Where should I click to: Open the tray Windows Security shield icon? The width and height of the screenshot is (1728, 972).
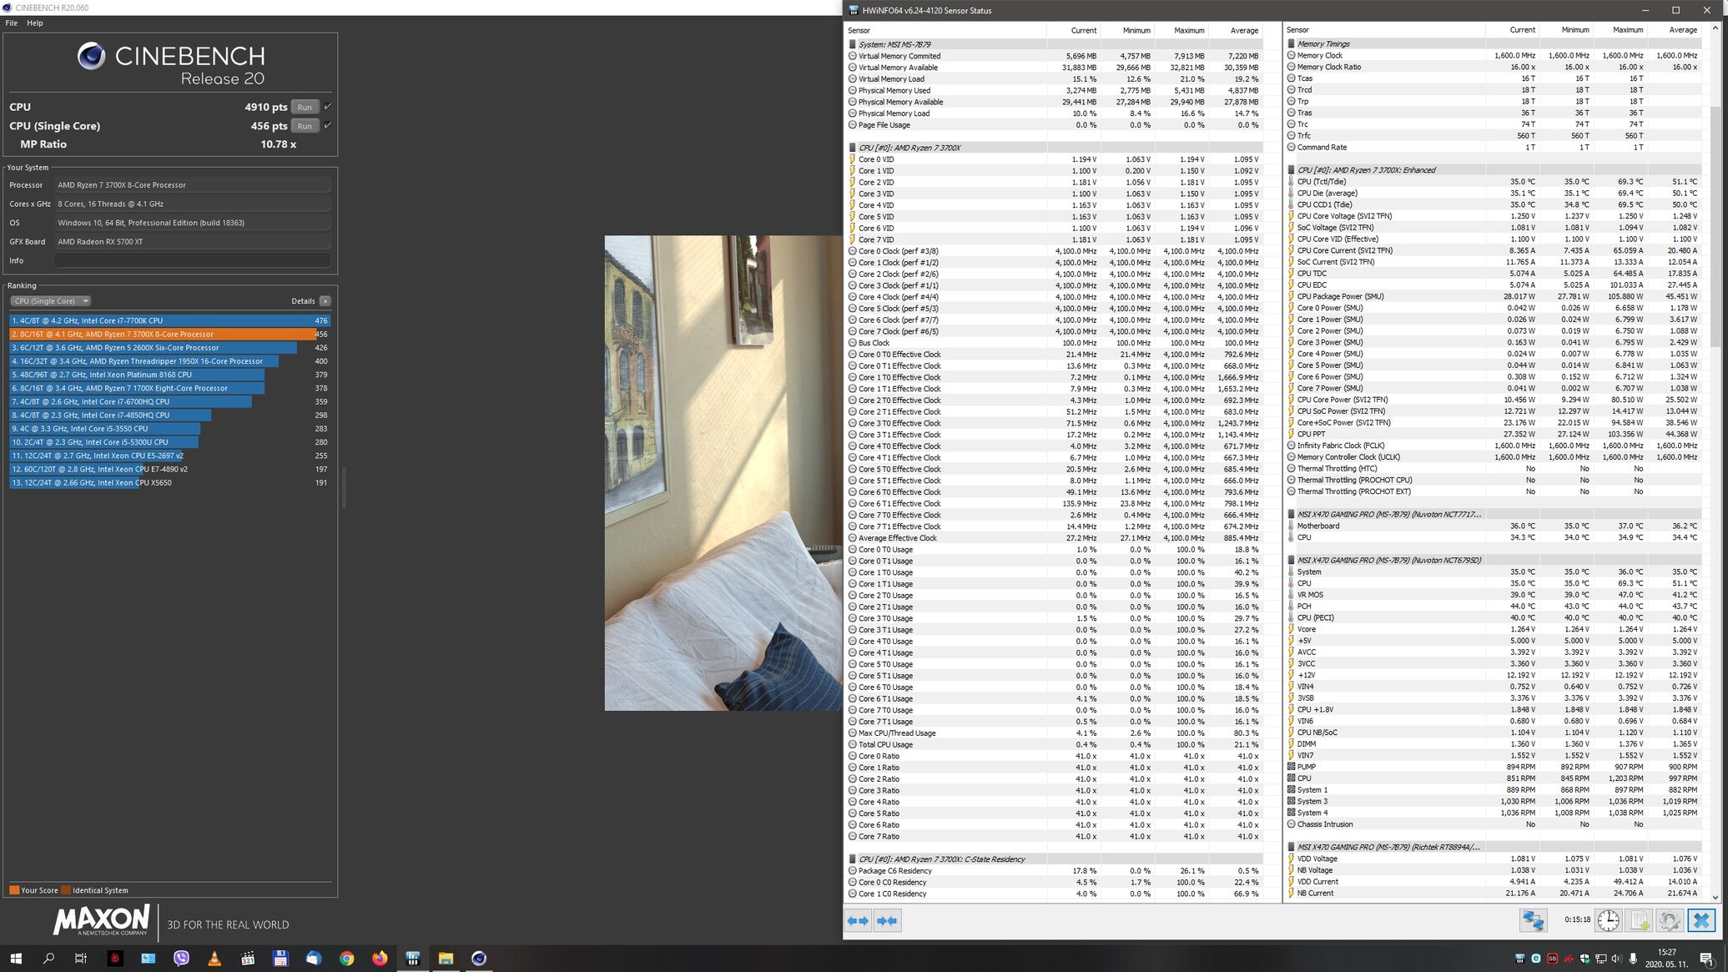1584,959
